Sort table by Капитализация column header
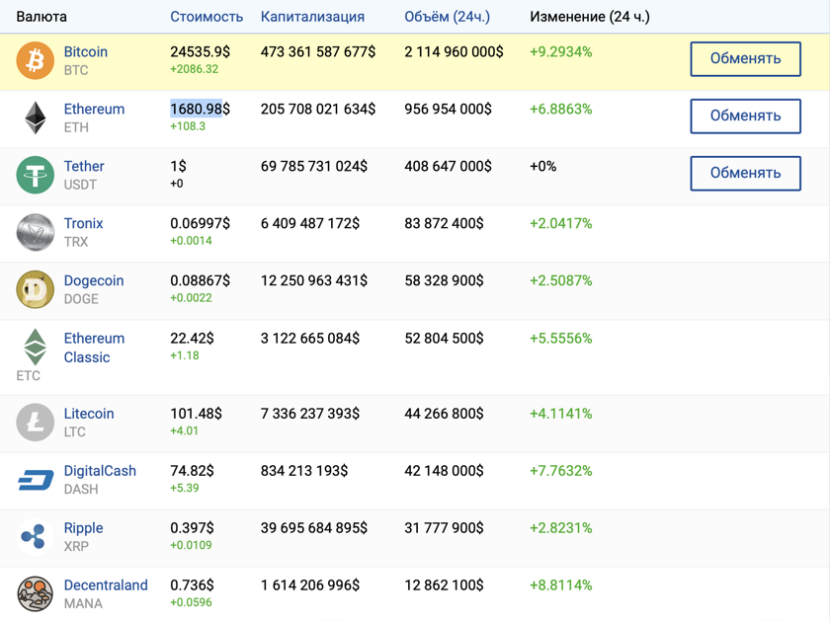This screenshot has height=622, width=830. pos(312,17)
